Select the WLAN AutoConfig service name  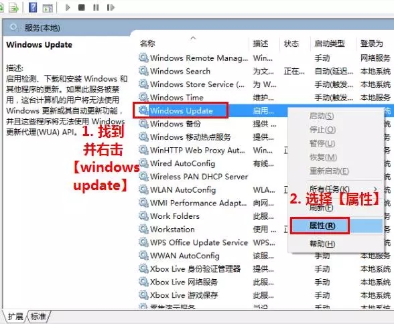coord(183,189)
